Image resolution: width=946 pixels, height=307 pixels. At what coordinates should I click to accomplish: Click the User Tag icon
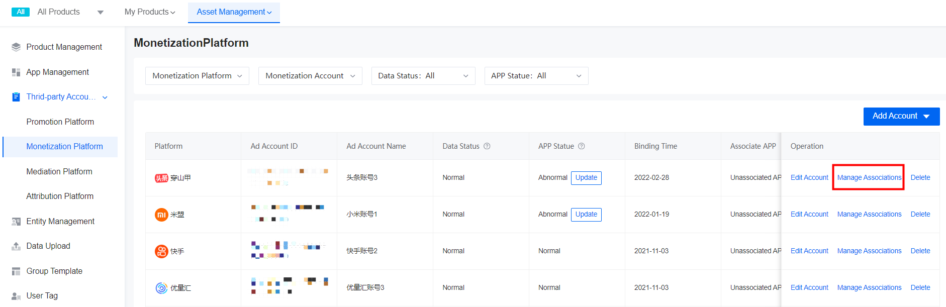tap(16, 296)
